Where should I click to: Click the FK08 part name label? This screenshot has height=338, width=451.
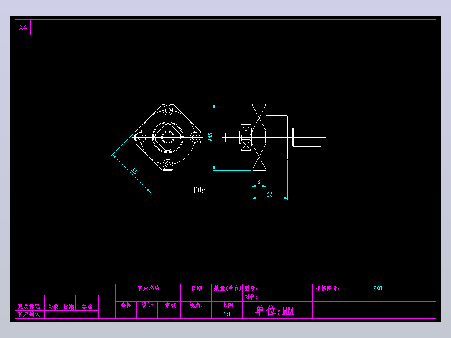tap(197, 190)
